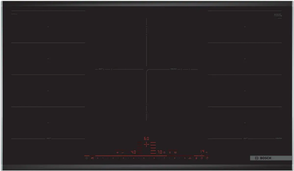Select the keep-warm crown icon
The image size is (294, 171).
point(117,152)
